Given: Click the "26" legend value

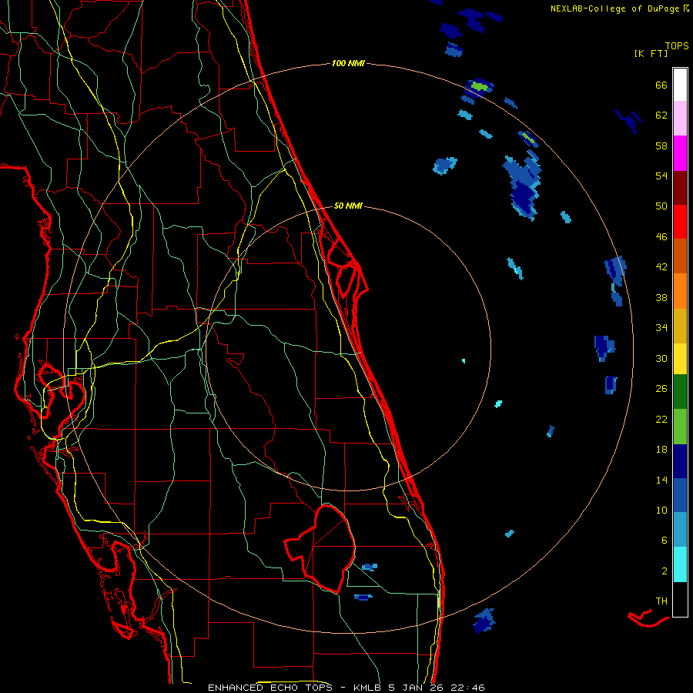Looking at the screenshot, I should 661,389.
